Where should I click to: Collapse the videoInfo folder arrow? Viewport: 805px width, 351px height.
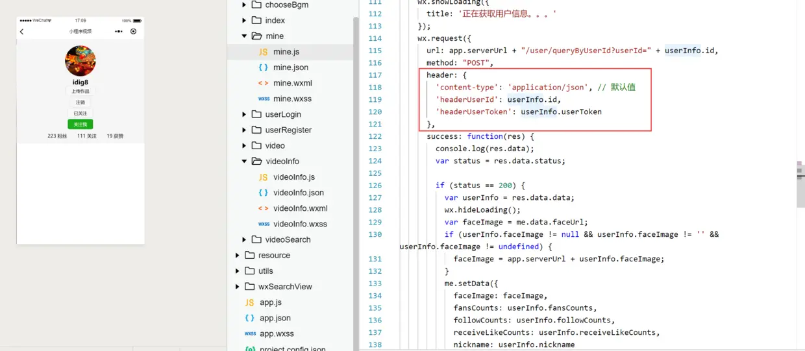244,162
